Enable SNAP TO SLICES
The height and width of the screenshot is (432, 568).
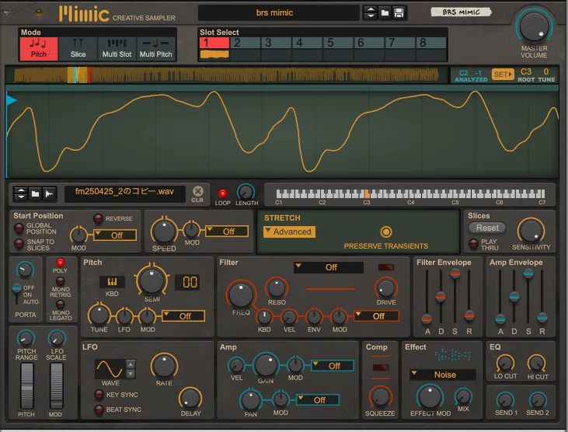(19, 243)
